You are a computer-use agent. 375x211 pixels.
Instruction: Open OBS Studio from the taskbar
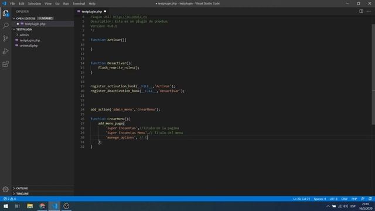(x=66, y=206)
